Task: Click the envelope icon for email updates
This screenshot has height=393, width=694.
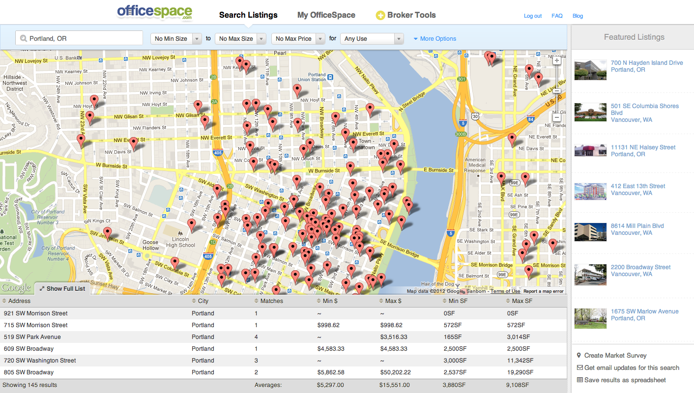Action: 579,367
